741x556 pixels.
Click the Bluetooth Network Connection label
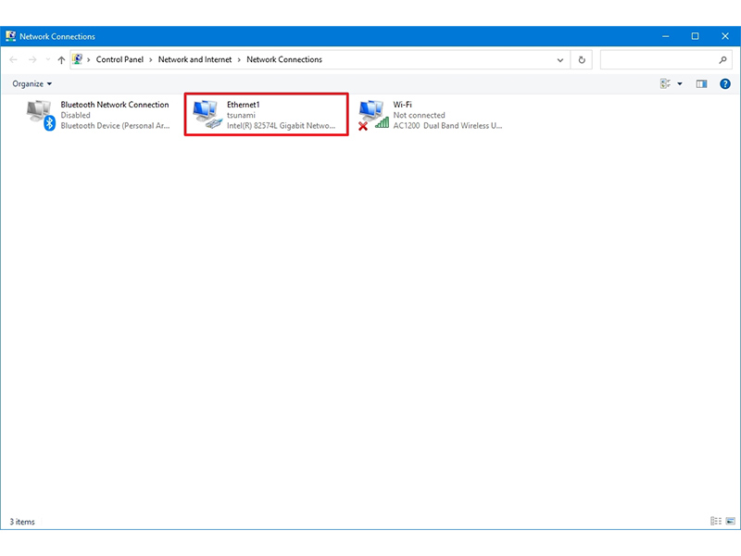[x=114, y=105]
